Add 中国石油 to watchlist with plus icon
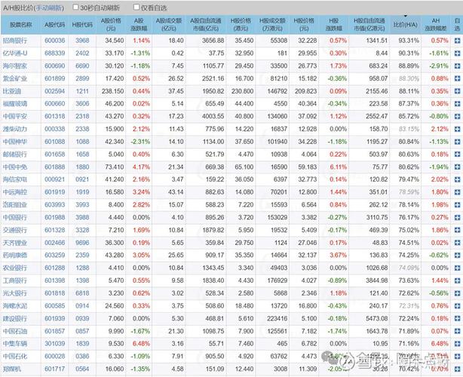 (x=457, y=331)
